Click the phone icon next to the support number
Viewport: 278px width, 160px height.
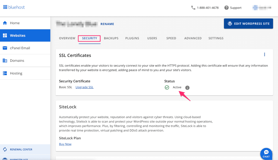(x=193, y=8)
